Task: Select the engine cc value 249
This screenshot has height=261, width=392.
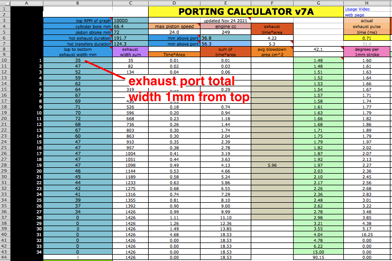Action: click(225, 32)
